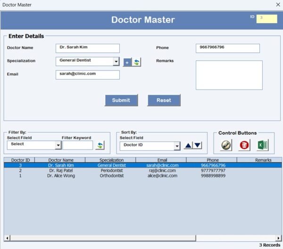Edit the selected record with the pencil icon
This screenshot has height=249, width=283.
click(226, 145)
